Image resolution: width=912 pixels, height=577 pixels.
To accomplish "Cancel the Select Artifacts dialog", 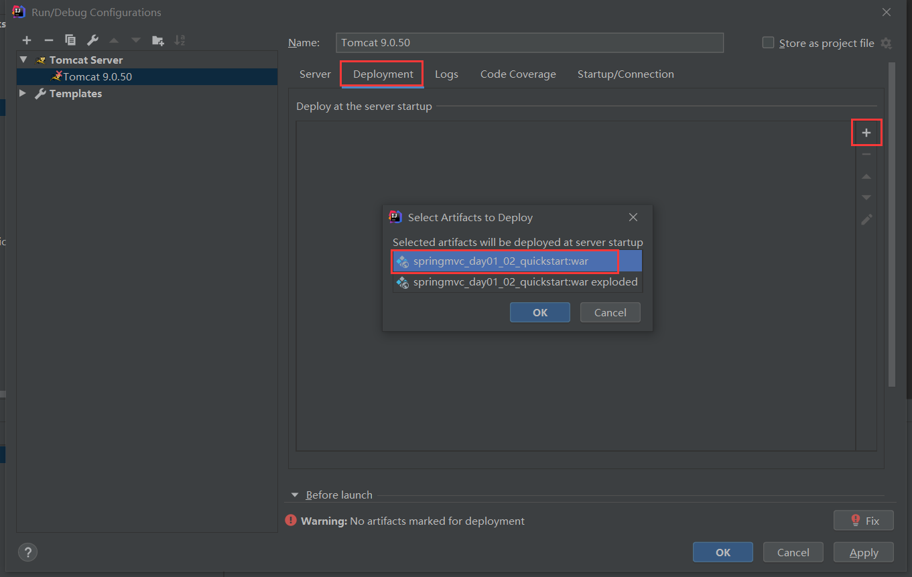I will pos(610,312).
